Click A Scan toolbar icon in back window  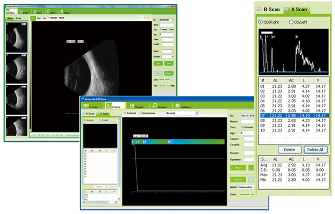tap(21, 12)
